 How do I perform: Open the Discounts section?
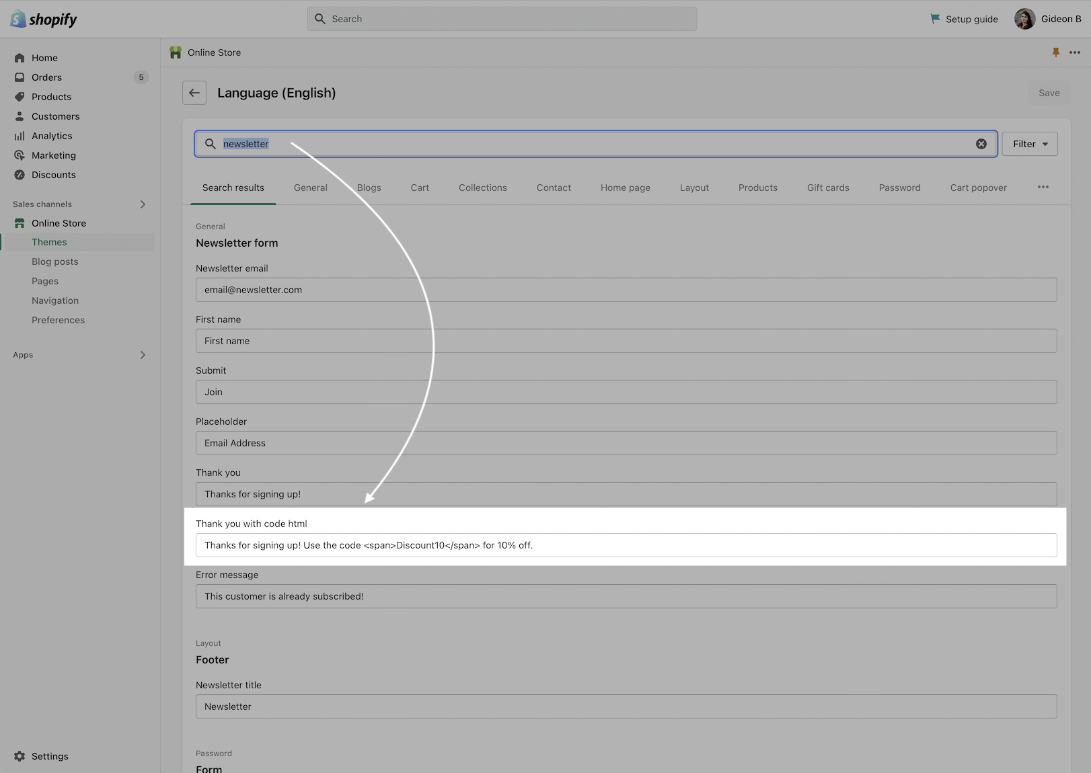(53, 175)
